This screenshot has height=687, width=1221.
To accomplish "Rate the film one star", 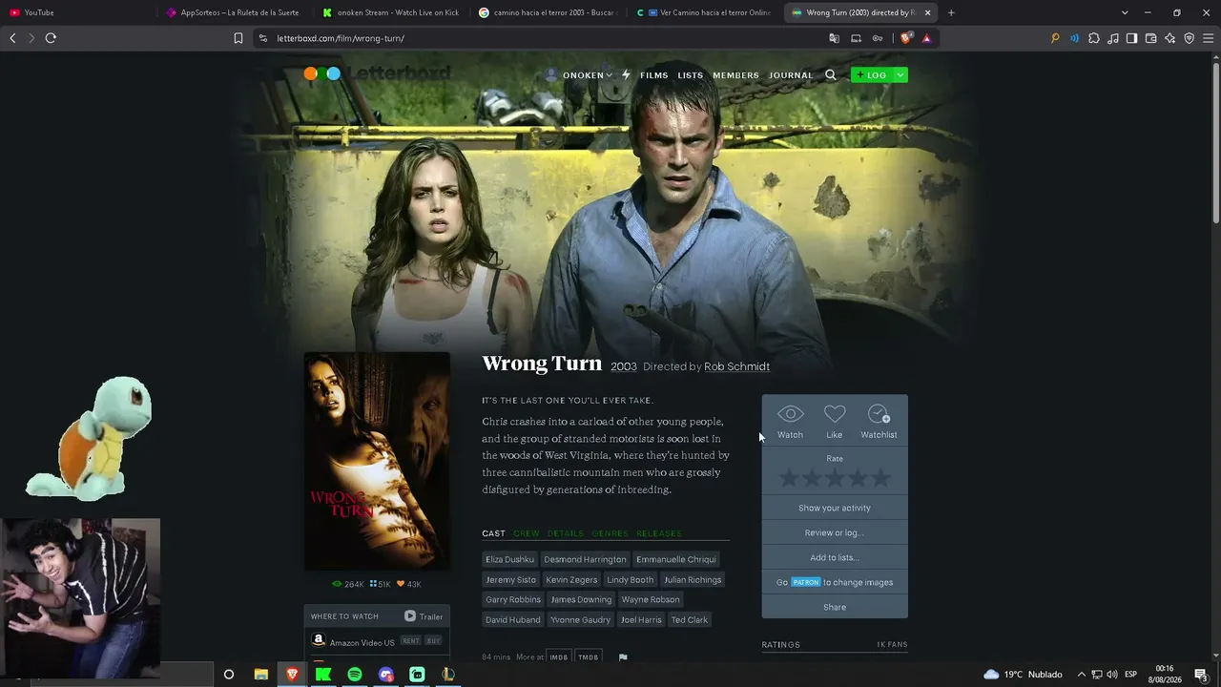I will (x=789, y=478).
